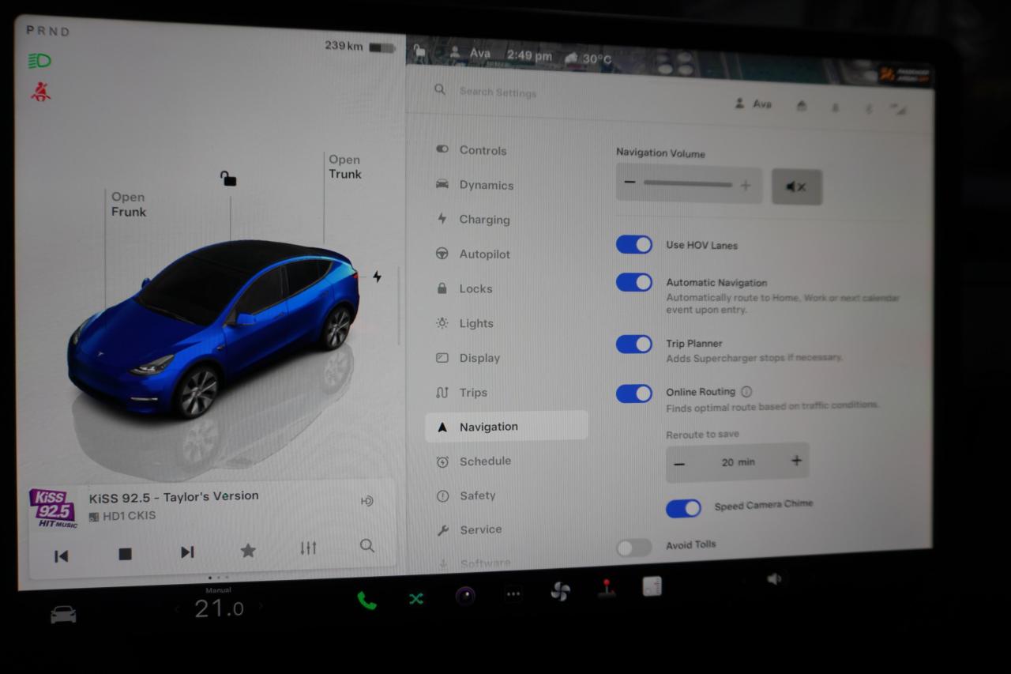Click the lock icon in the top status bar
Image resolution: width=1011 pixels, height=674 pixels.
click(x=420, y=51)
